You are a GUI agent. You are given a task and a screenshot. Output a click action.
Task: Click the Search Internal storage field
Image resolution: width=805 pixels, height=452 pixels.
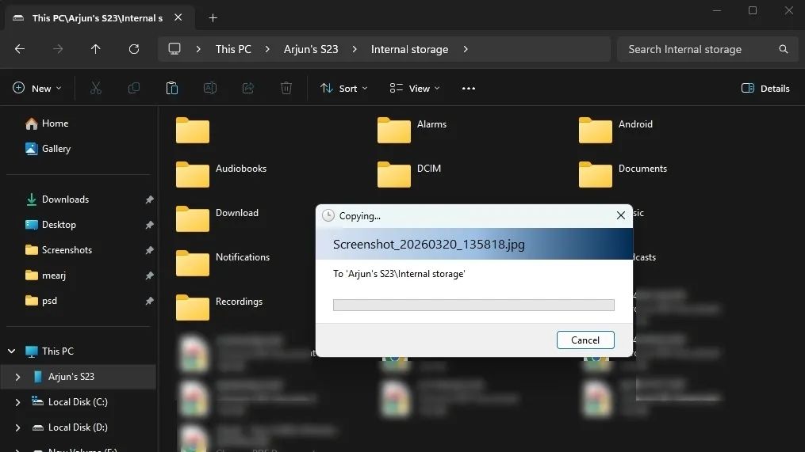pyautogui.click(x=707, y=49)
